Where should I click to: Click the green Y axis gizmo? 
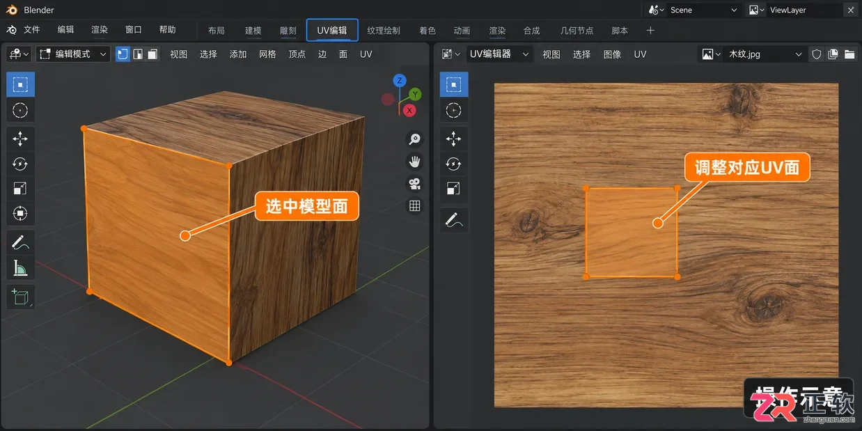pyautogui.click(x=415, y=94)
